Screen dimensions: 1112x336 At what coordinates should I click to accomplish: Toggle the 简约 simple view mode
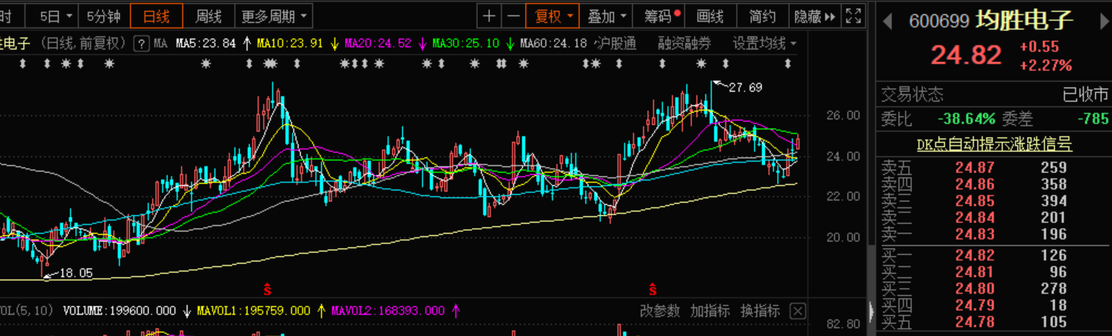(763, 16)
